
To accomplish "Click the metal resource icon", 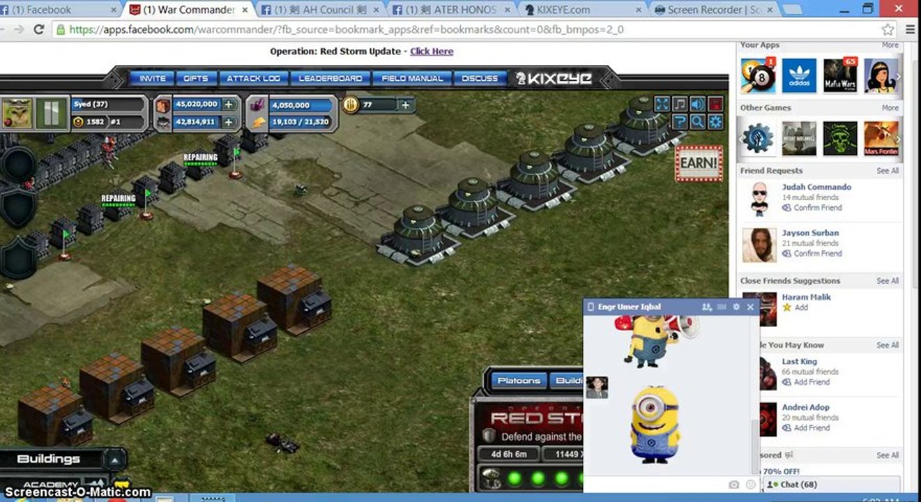I will click(163, 105).
